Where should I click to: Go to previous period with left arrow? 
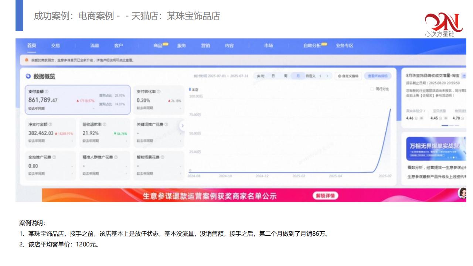pos(320,76)
